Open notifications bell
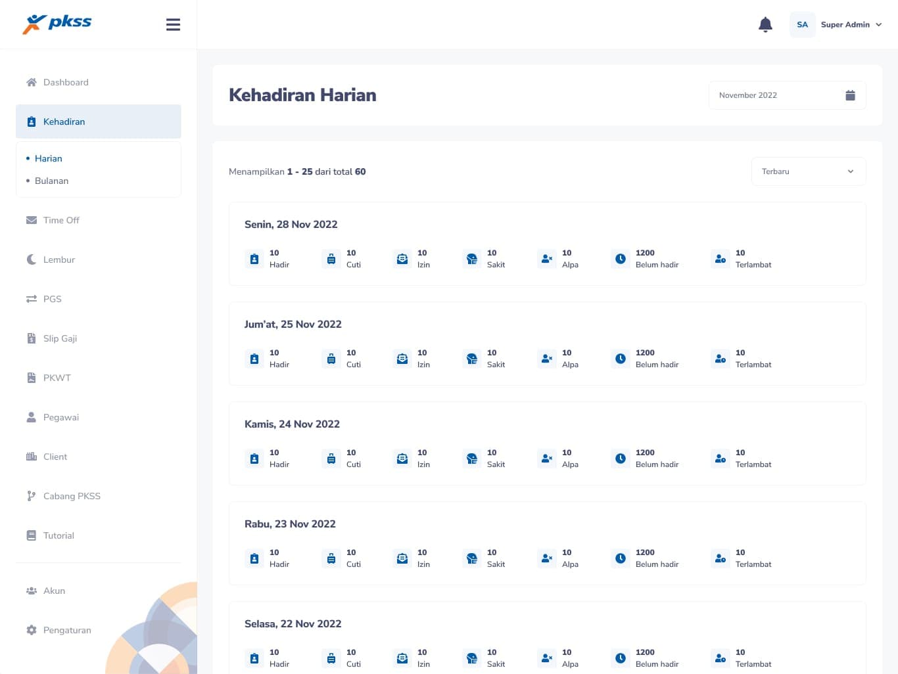898x674 pixels. [765, 25]
